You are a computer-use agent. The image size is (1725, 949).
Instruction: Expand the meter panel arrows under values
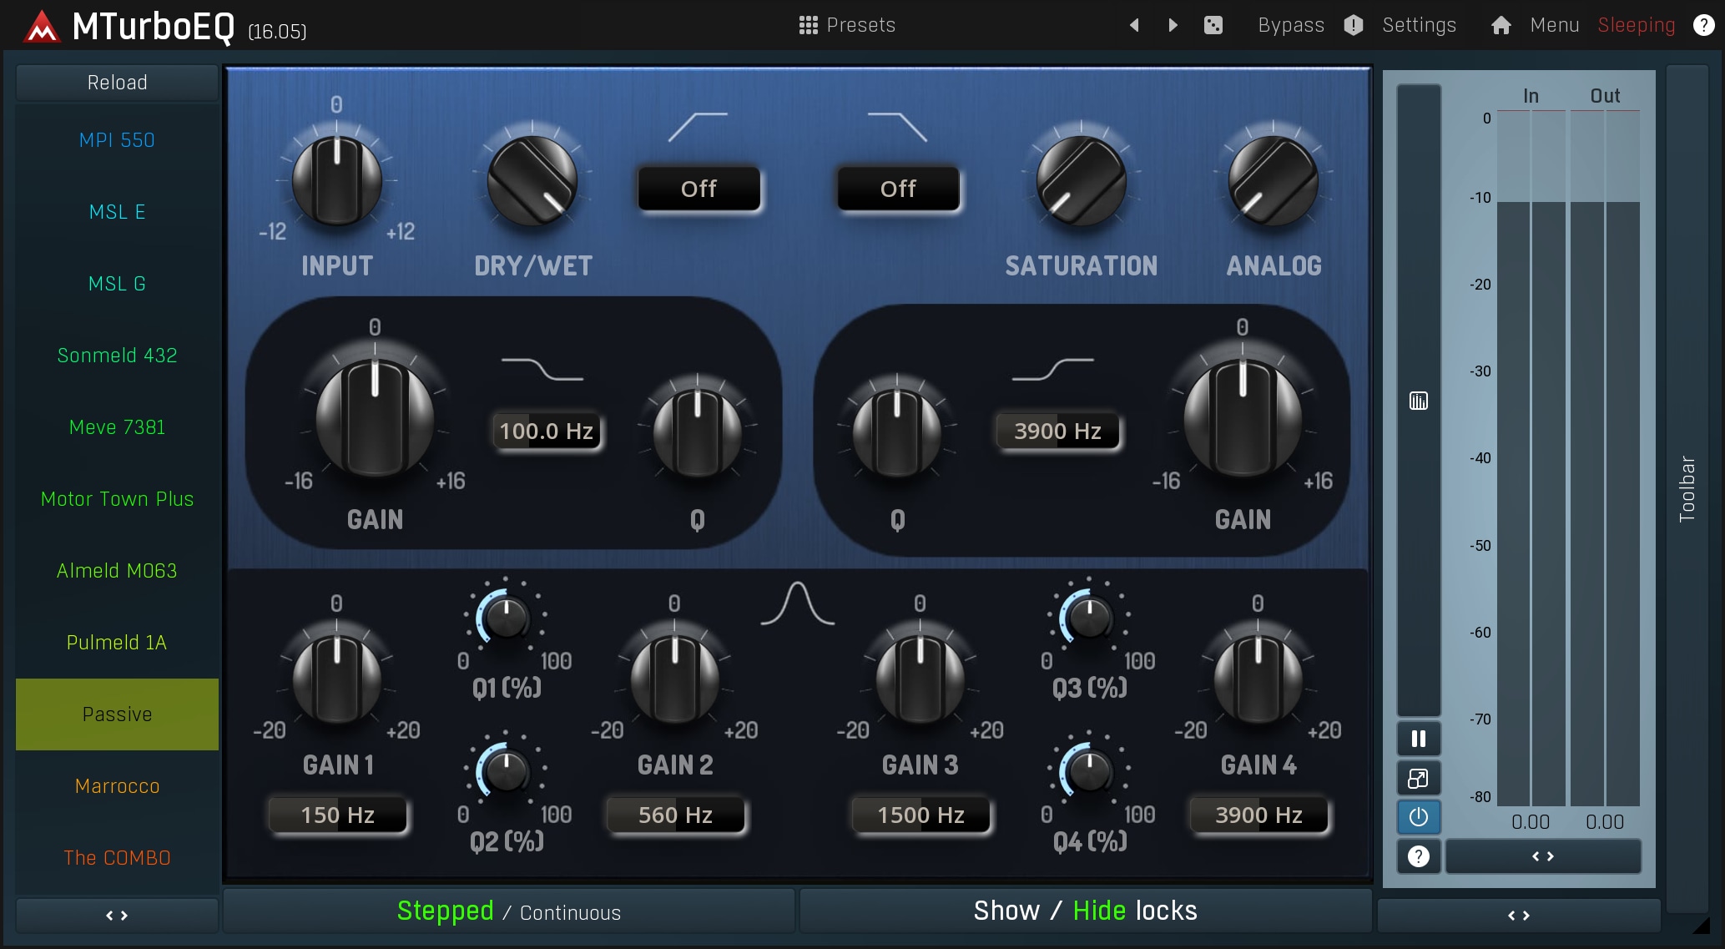(1543, 856)
